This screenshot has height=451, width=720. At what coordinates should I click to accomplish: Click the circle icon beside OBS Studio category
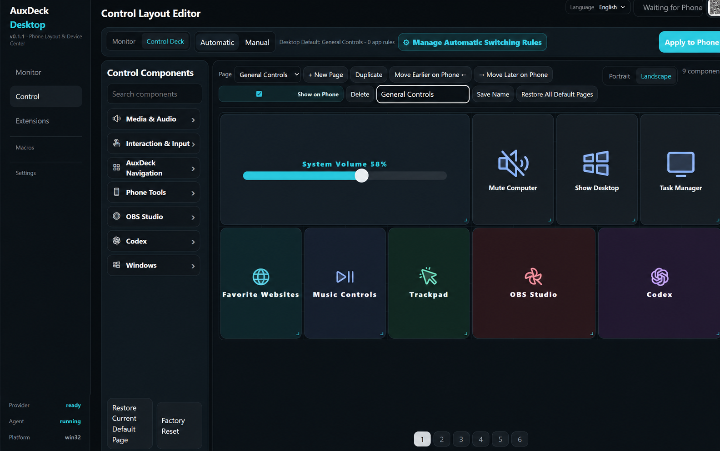[117, 216]
